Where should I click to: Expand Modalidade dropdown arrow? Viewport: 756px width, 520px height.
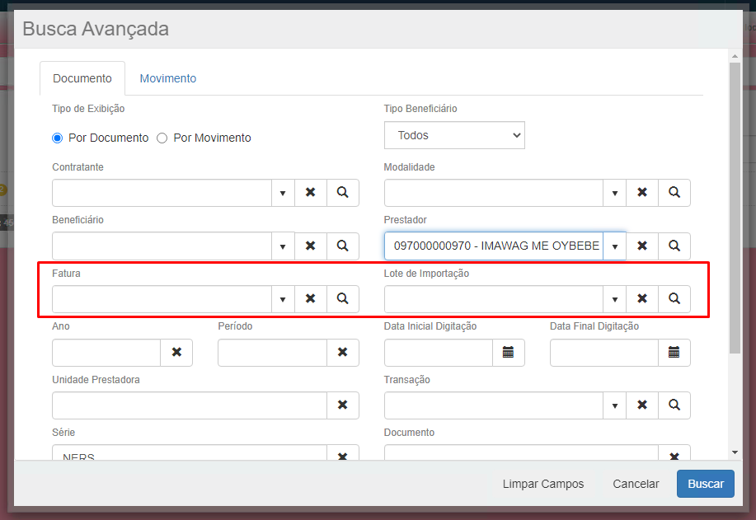coord(615,193)
